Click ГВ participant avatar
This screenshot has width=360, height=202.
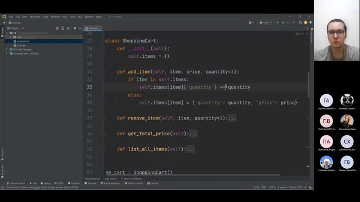[346, 162]
